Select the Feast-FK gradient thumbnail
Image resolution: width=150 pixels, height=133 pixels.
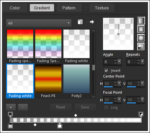[x=48, y=79]
